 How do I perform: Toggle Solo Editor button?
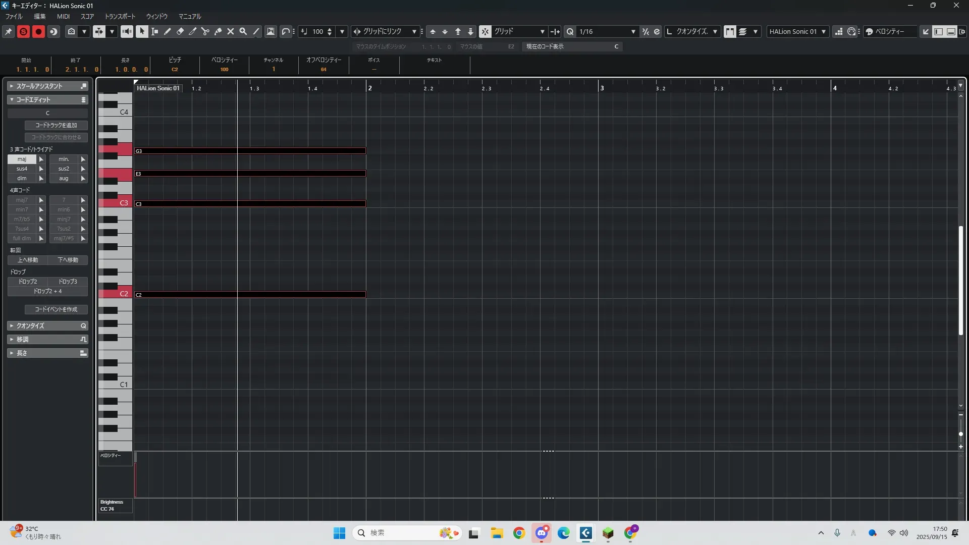click(23, 31)
